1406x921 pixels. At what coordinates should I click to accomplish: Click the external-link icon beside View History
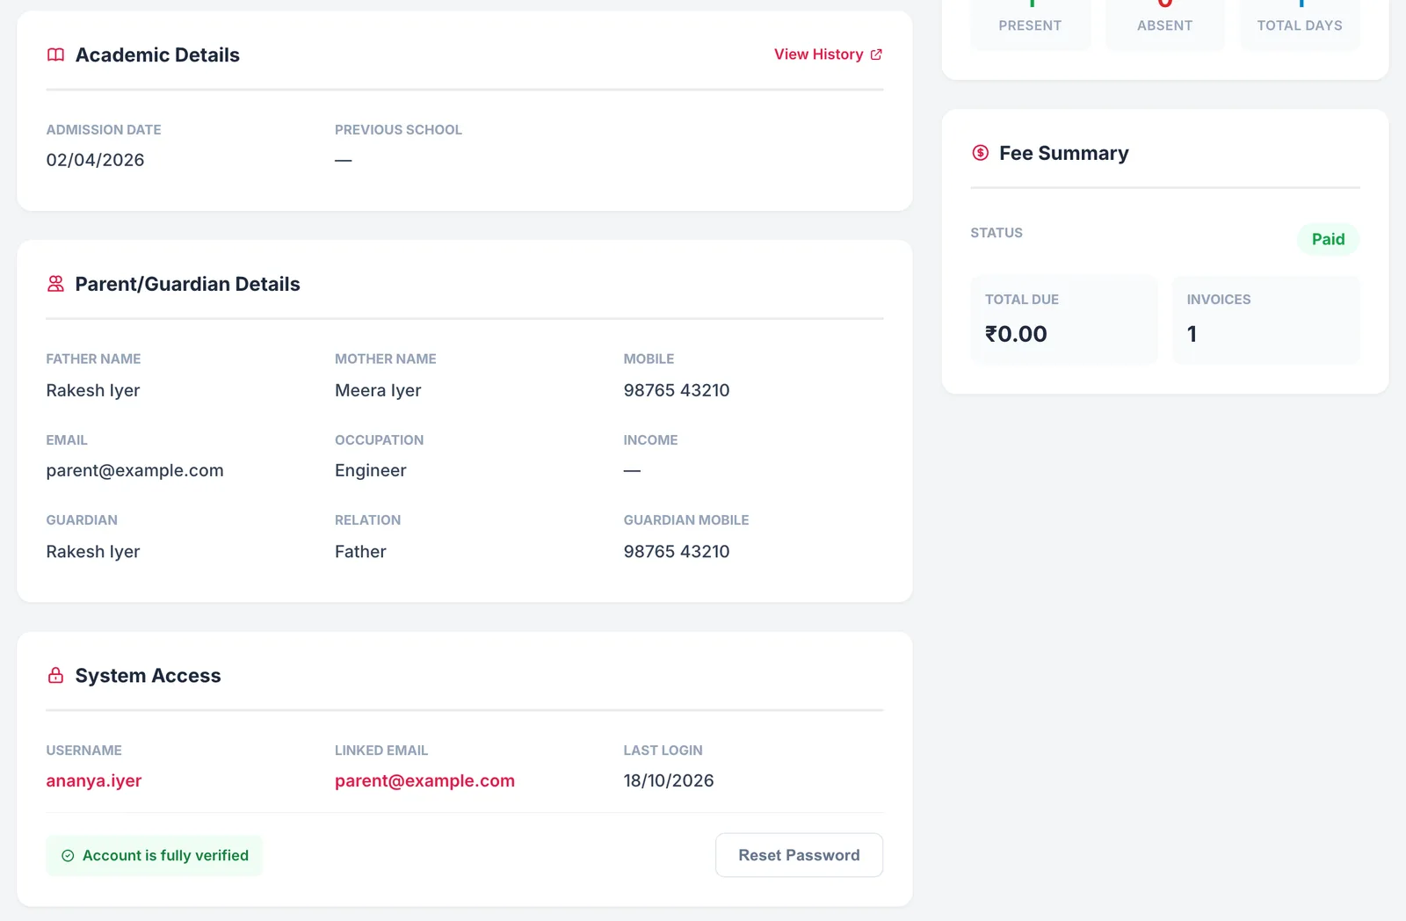(x=876, y=54)
